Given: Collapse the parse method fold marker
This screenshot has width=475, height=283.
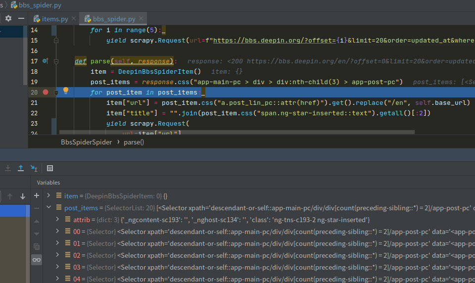Looking at the screenshot, I should (56, 61).
